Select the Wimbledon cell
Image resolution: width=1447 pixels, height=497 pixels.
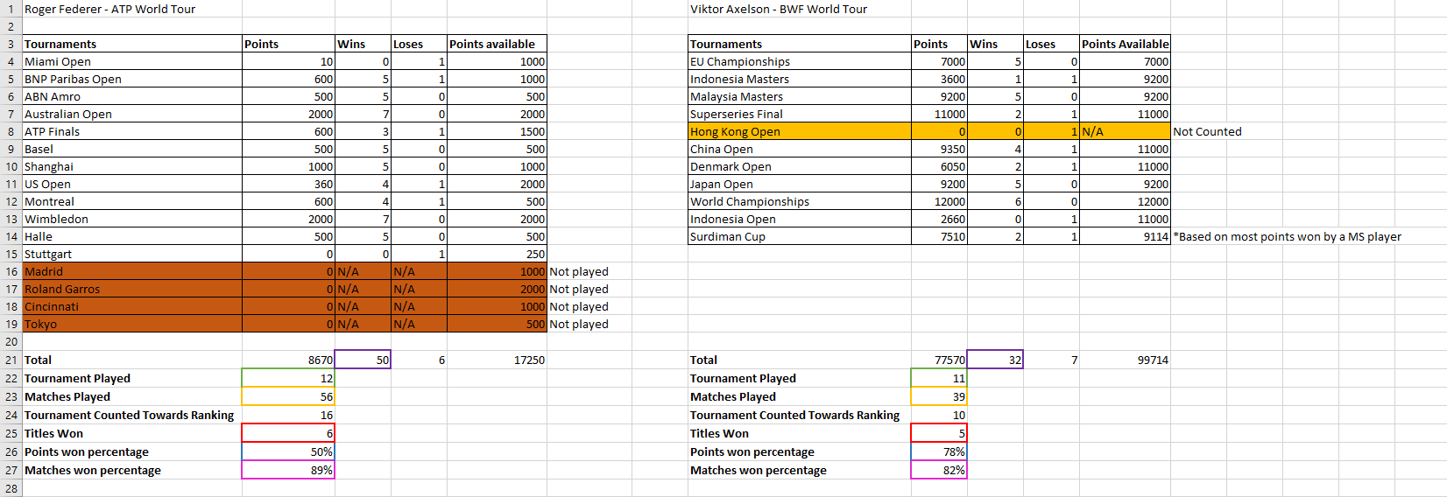pos(132,219)
